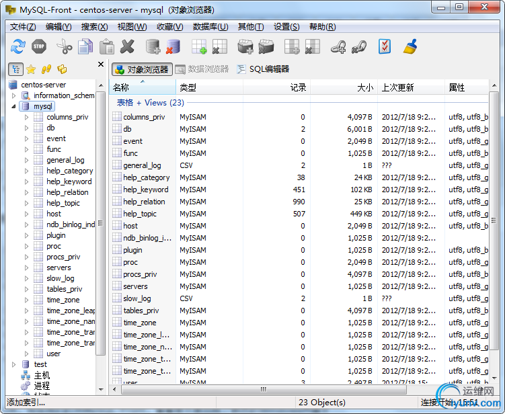Click the Delete foreign key icon

coord(359,46)
